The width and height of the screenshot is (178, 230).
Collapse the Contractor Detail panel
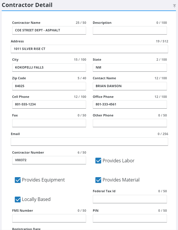174,6
